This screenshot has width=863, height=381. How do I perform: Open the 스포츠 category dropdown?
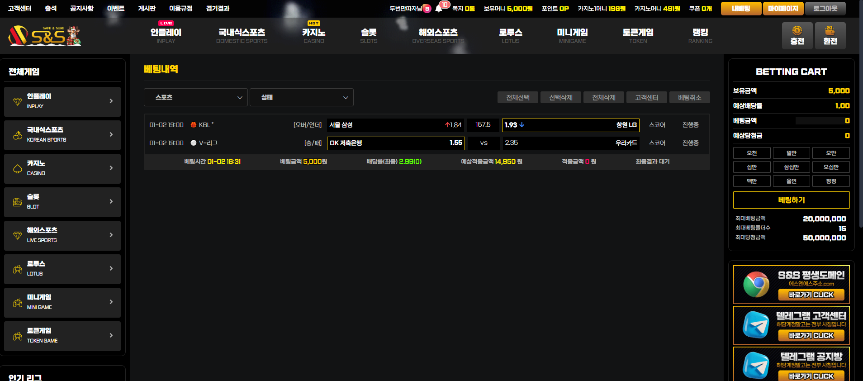pos(195,97)
